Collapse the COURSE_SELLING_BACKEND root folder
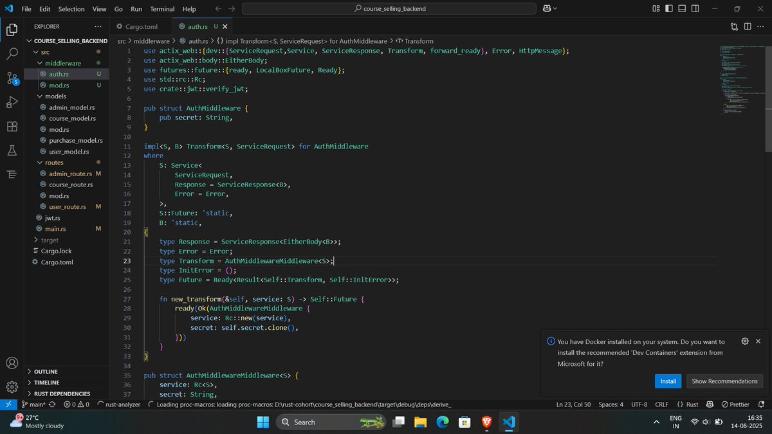Viewport: 772px width, 434px height. (67, 41)
